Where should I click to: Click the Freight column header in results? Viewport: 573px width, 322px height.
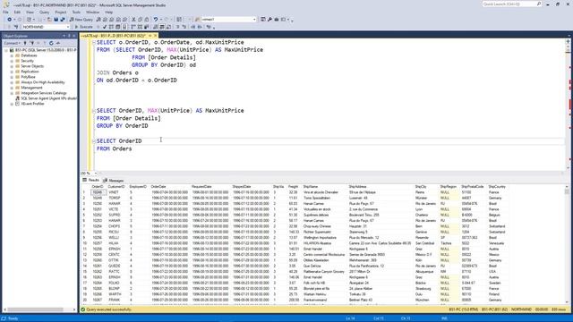293,187
